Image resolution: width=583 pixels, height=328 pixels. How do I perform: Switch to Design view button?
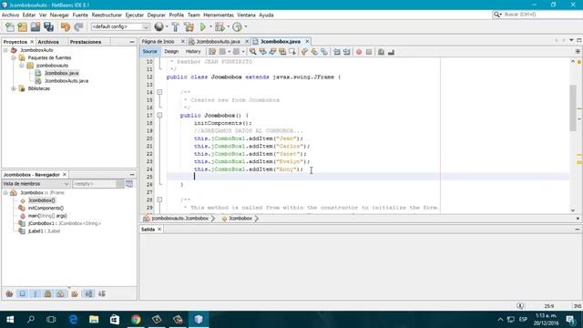coord(171,52)
